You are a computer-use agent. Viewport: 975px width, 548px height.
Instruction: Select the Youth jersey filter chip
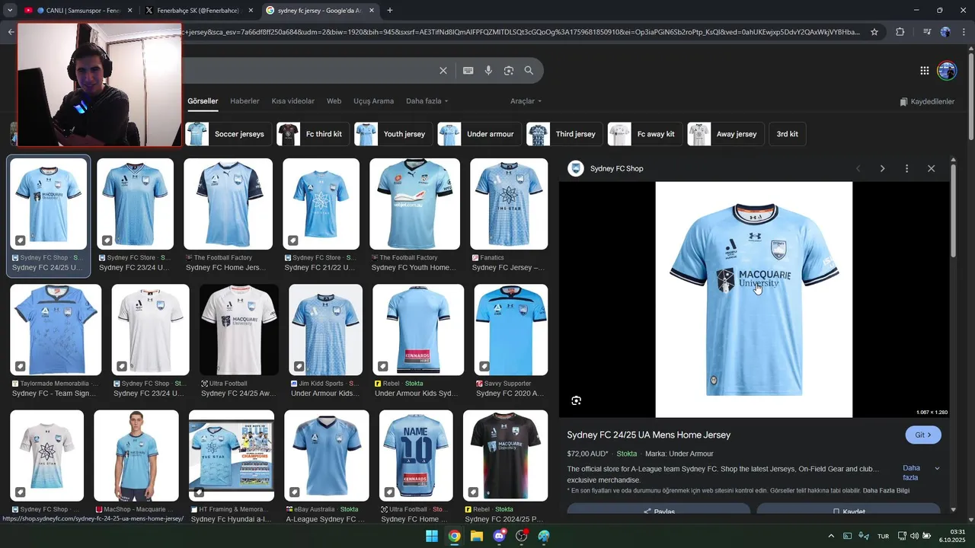pos(393,134)
